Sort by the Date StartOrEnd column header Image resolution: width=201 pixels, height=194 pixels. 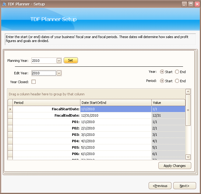pos(116,103)
